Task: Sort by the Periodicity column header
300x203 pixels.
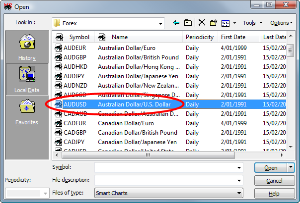Action: tap(200, 37)
